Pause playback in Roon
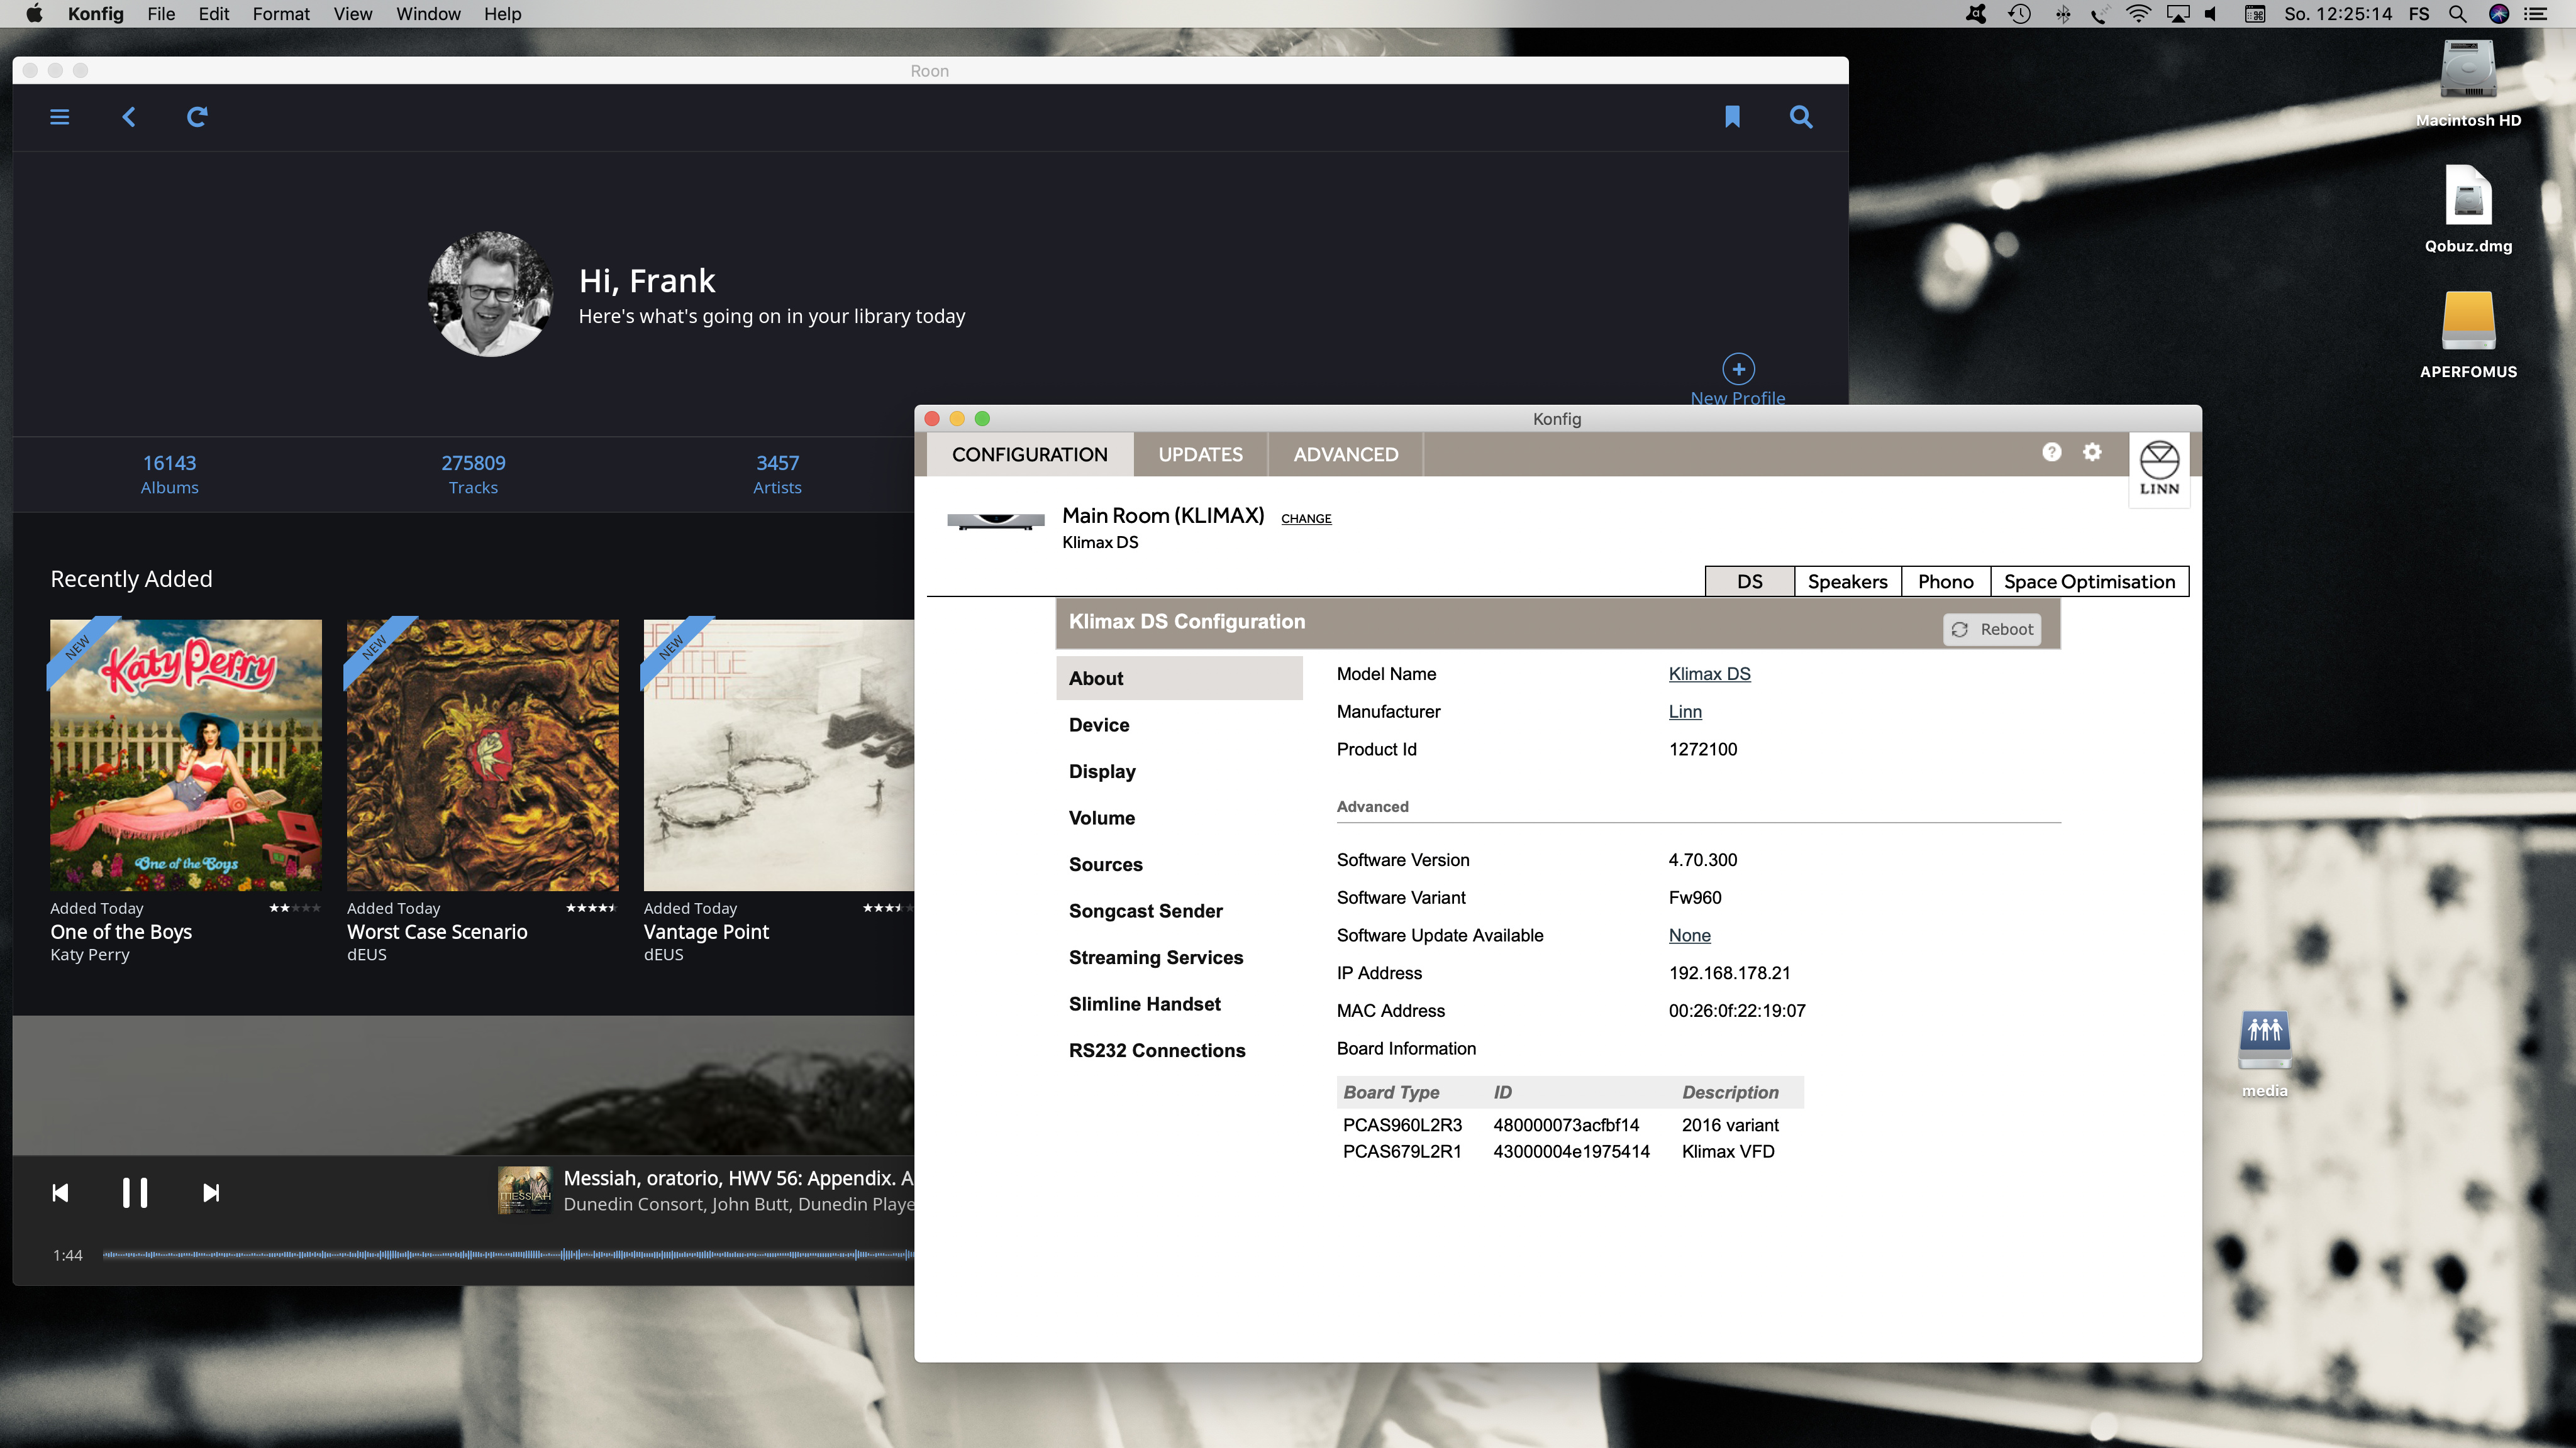Screen dimensions: 2576x1448 135,1192
